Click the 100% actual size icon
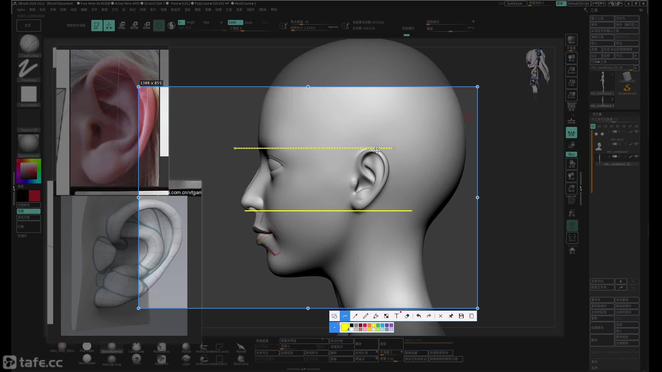This screenshot has width=662, height=372. [571, 83]
